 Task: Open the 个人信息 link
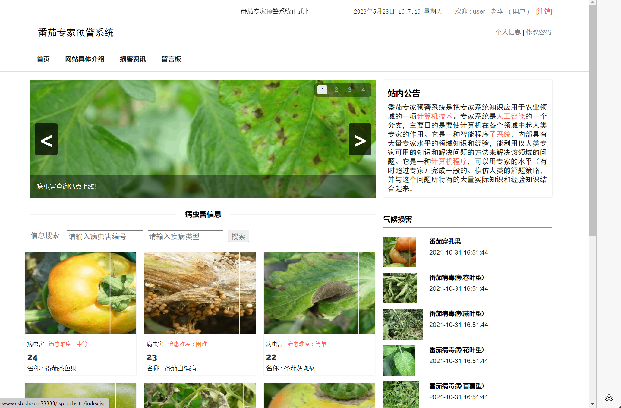[x=508, y=32]
